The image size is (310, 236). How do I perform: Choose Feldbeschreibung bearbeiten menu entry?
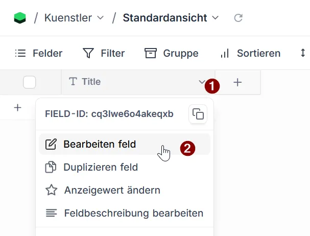[133, 213]
